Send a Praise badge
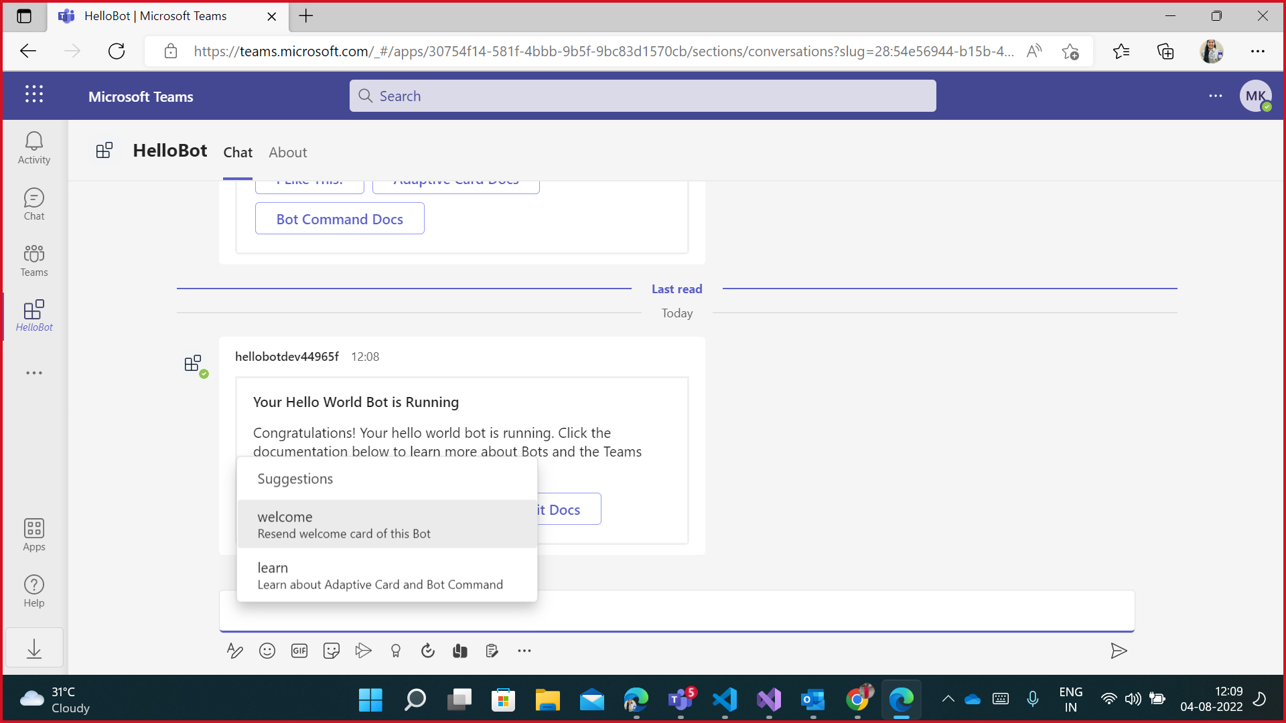1286x723 pixels. pos(396,650)
